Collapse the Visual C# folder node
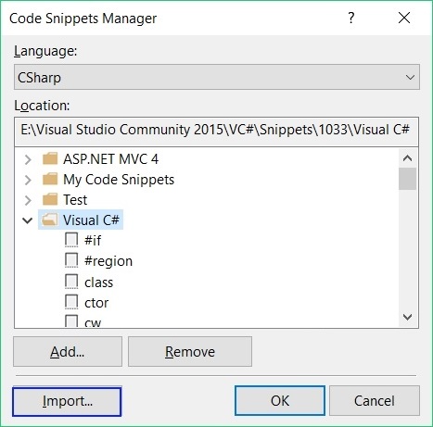Image resolution: width=433 pixels, height=427 pixels. (x=28, y=220)
